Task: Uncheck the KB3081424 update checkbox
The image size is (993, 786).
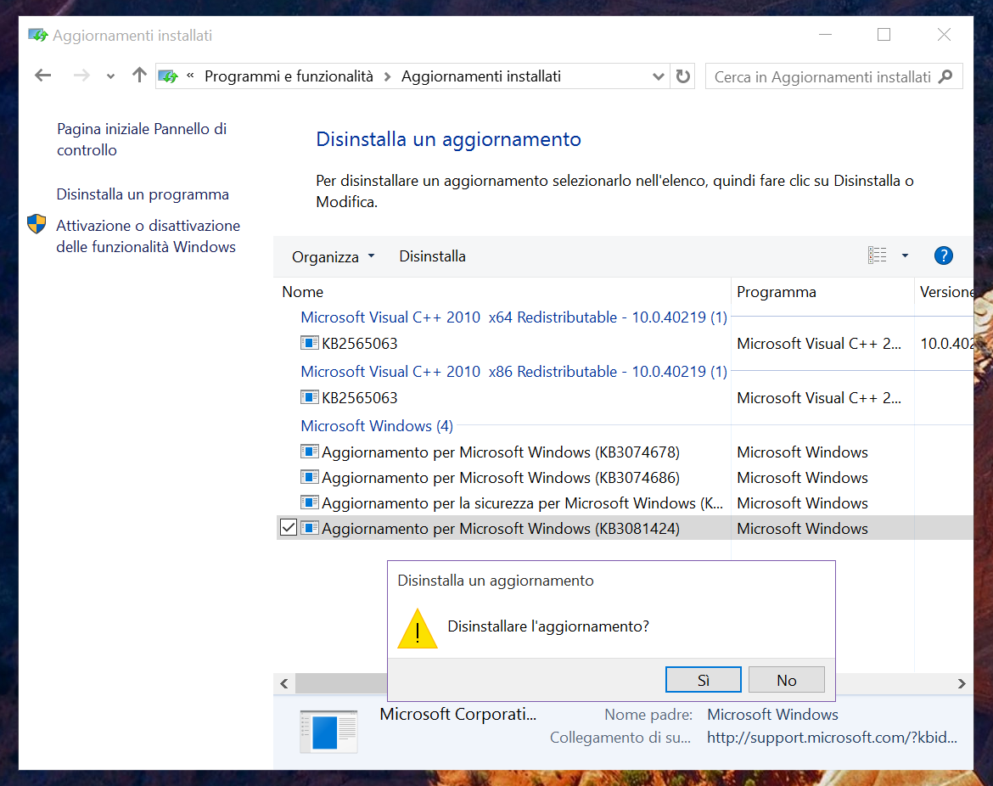Action: [289, 528]
